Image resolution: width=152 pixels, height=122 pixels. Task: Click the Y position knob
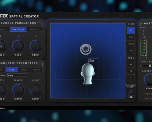pyautogui.click(x=18, y=45)
